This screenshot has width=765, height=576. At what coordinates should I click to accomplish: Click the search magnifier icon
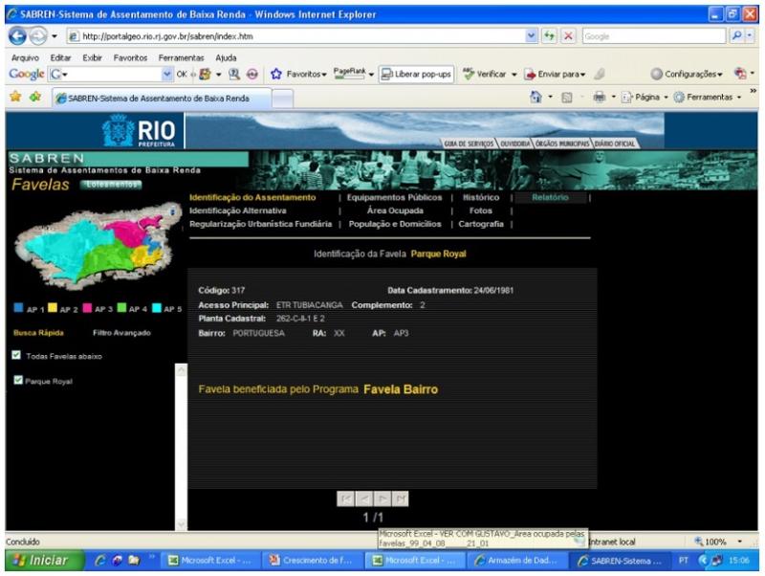point(735,35)
